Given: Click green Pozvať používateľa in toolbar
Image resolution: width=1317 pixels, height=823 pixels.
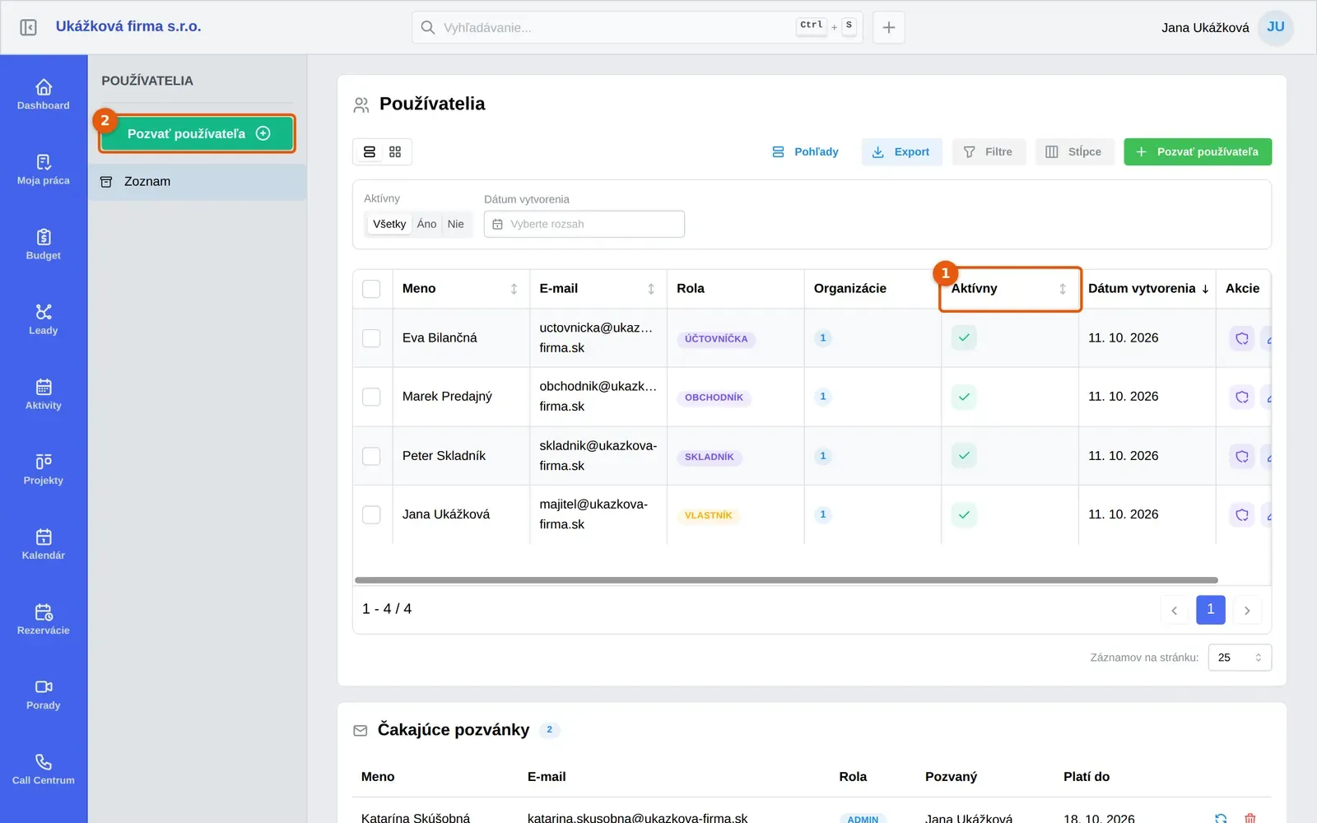Looking at the screenshot, I should 1198,152.
